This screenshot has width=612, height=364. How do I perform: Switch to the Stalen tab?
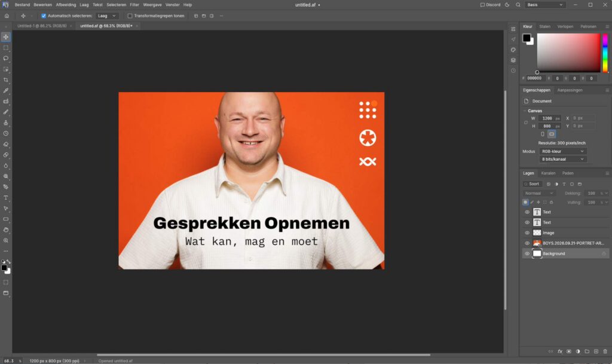pos(544,26)
